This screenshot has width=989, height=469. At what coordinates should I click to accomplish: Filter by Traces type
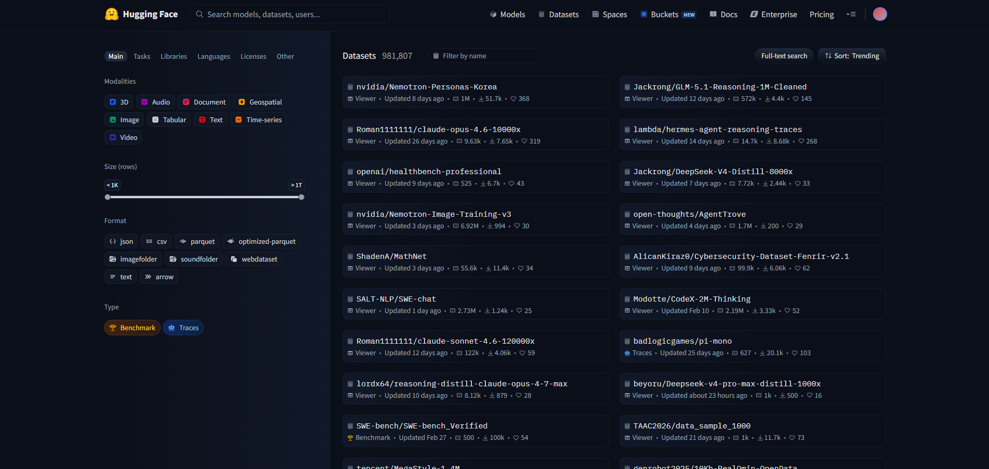(x=183, y=328)
